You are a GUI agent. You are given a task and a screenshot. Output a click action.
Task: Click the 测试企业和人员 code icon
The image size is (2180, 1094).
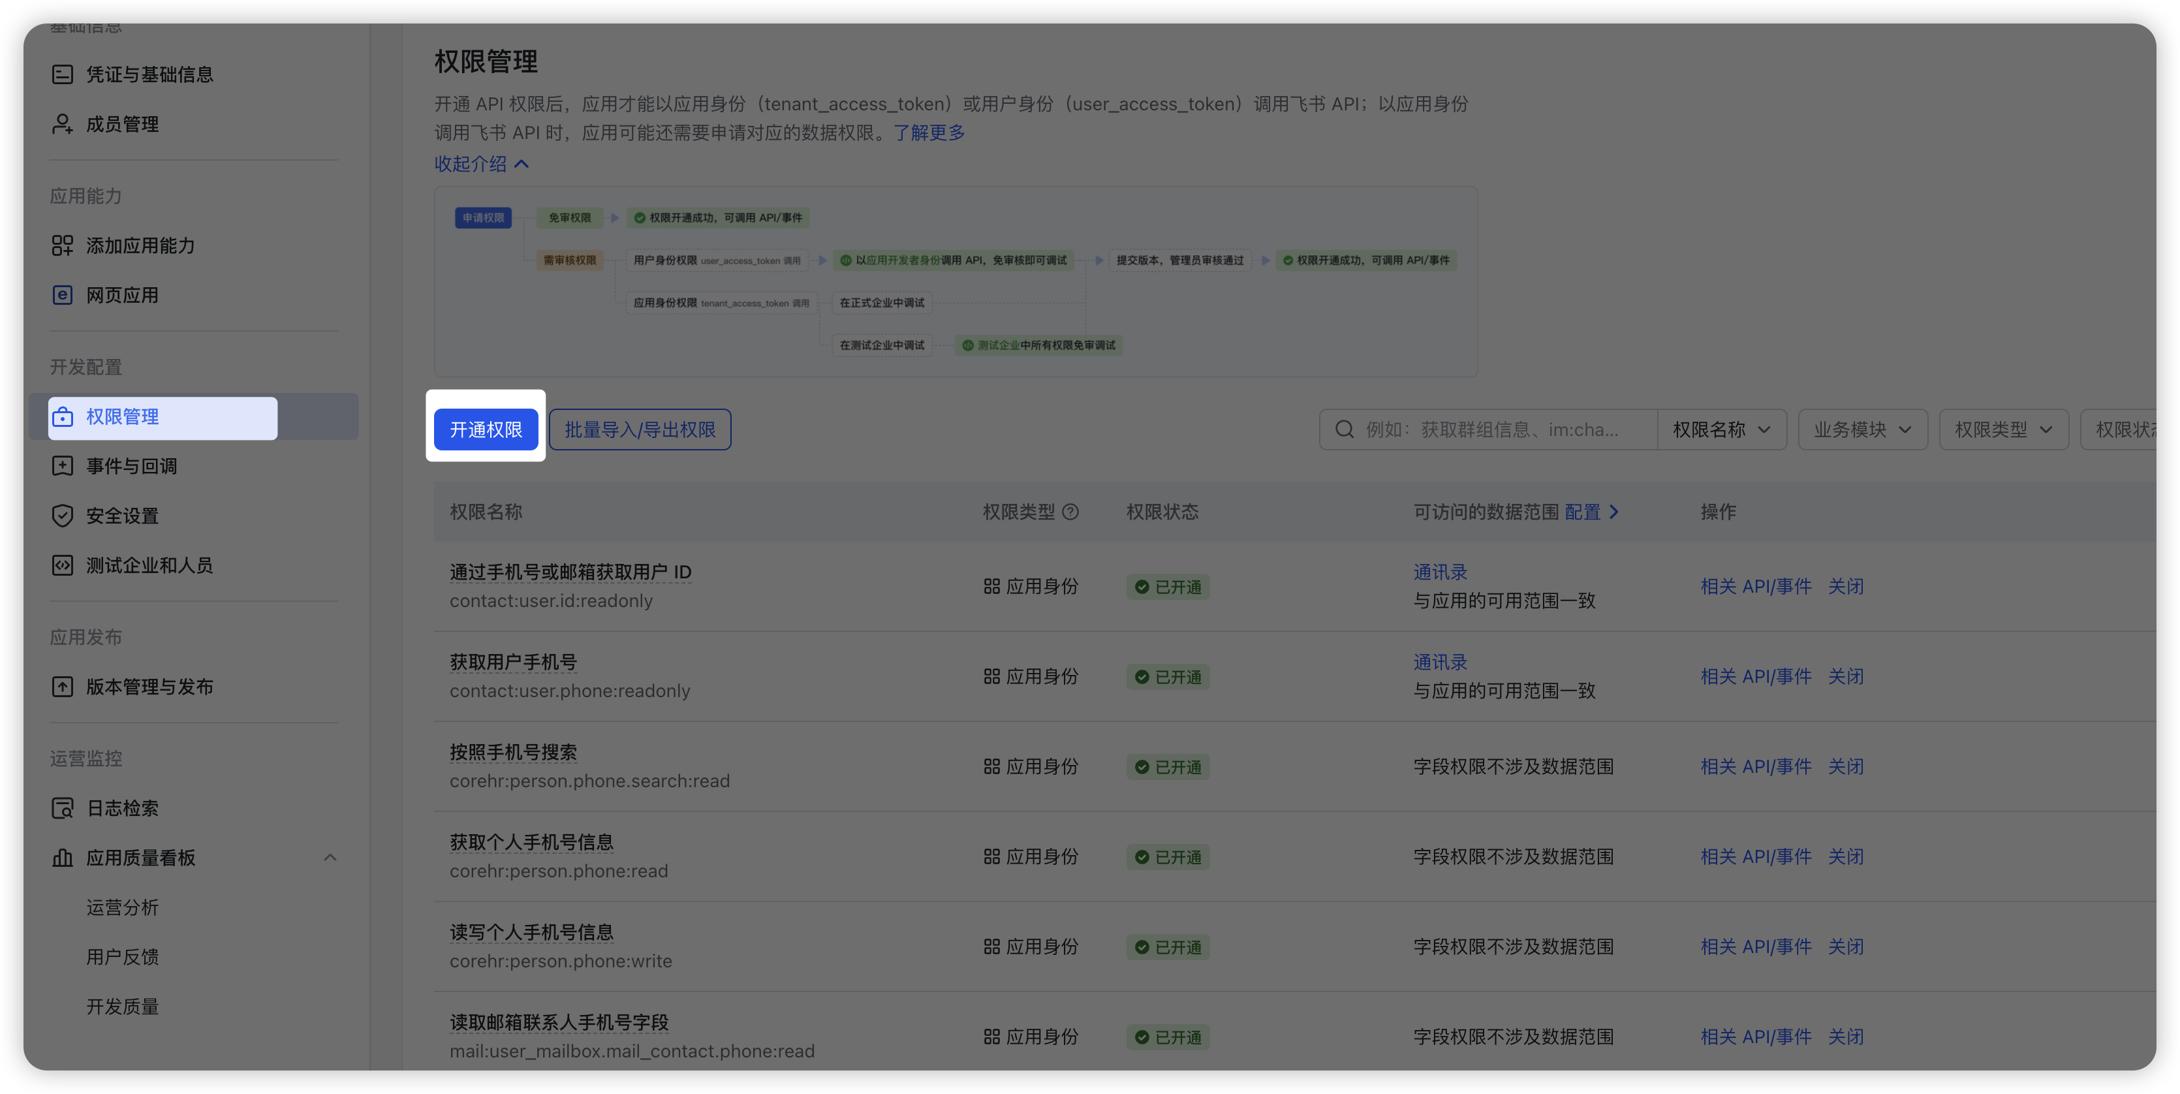[x=62, y=565]
